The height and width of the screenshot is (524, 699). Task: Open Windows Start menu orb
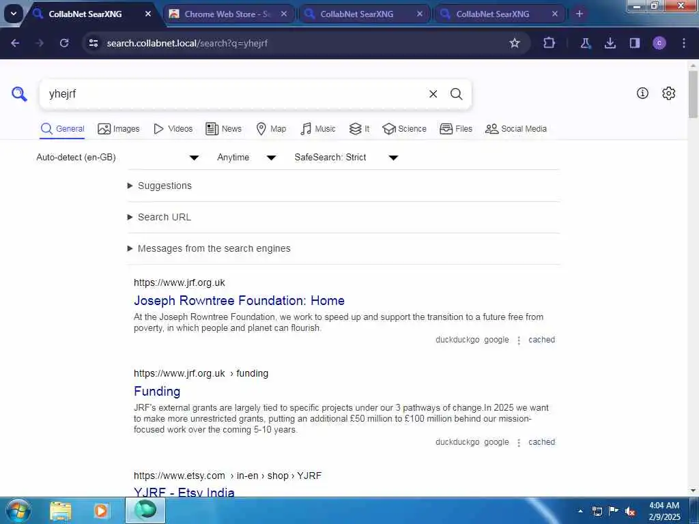[18, 510]
